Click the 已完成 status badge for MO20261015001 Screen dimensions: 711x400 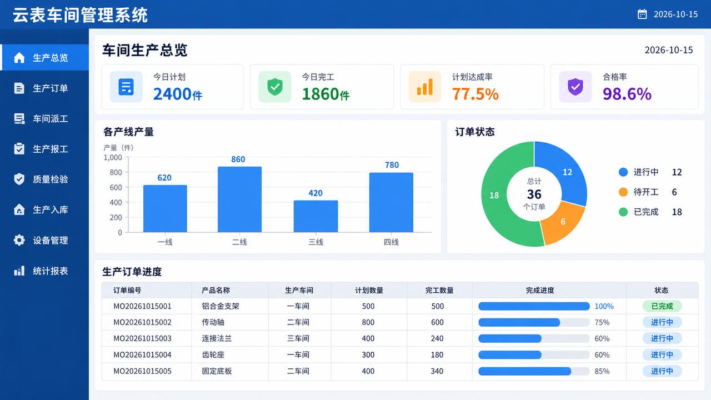(x=662, y=306)
